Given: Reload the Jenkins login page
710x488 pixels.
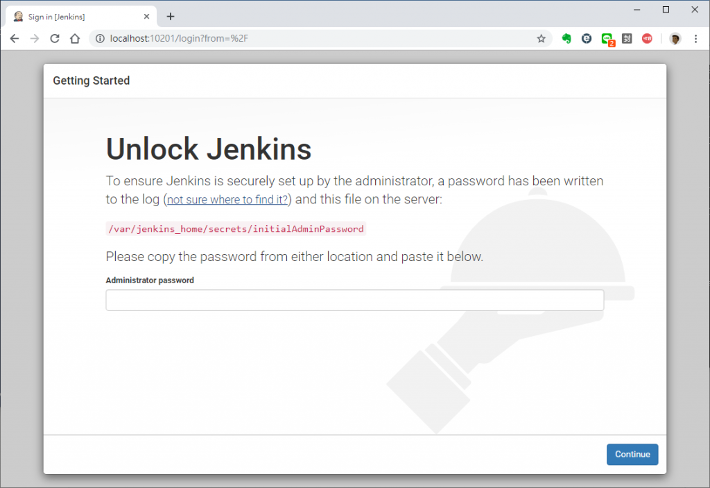Looking at the screenshot, I should point(55,39).
